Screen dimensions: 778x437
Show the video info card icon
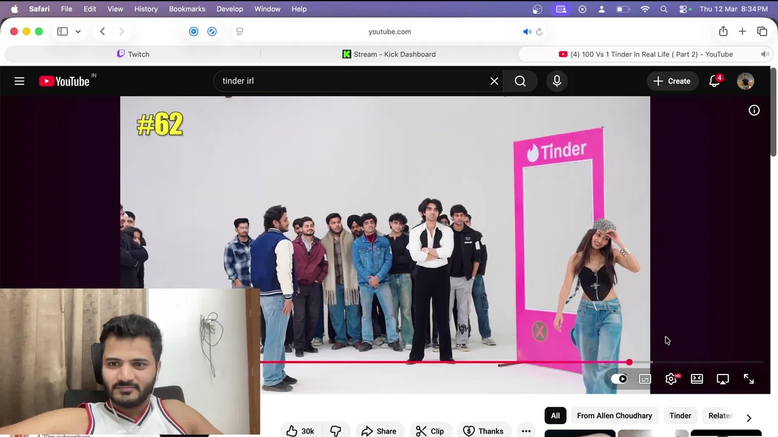(x=754, y=110)
